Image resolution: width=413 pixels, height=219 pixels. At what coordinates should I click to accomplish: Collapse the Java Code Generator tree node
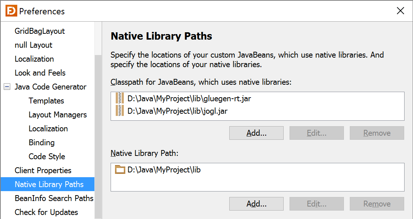pos(6,87)
